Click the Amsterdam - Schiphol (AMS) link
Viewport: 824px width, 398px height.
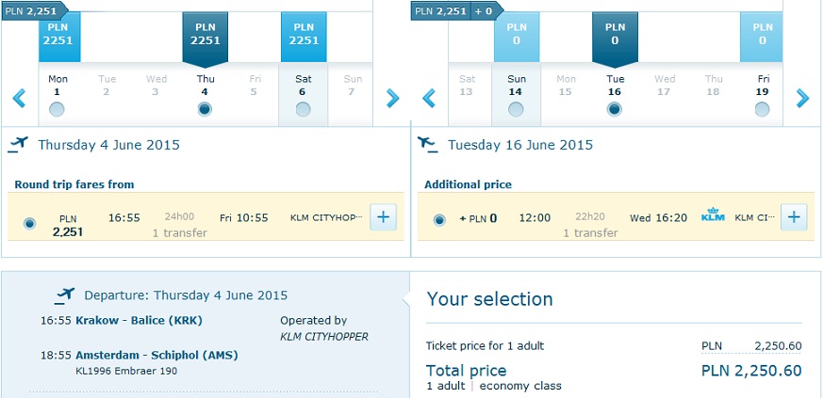(x=157, y=355)
